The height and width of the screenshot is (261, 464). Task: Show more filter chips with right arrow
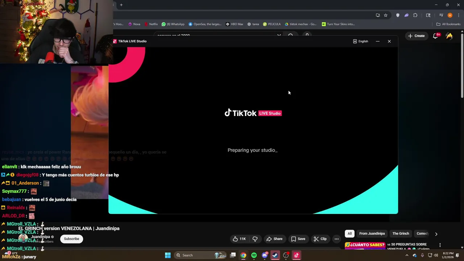(x=436, y=234)
